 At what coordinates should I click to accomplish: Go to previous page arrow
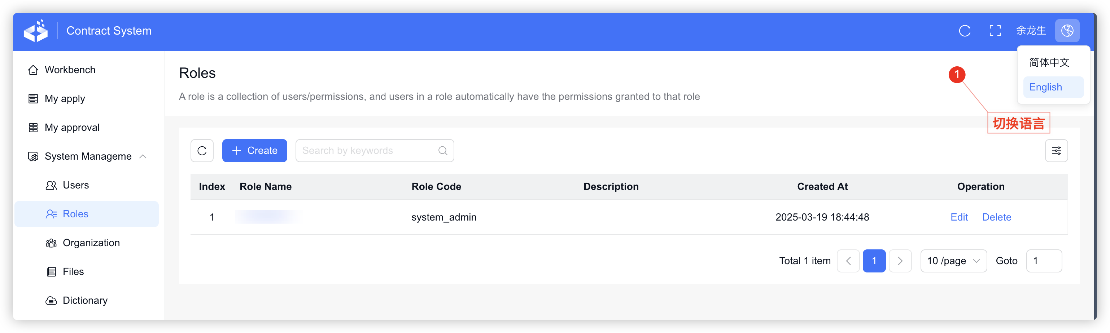[x=848, y=261]
